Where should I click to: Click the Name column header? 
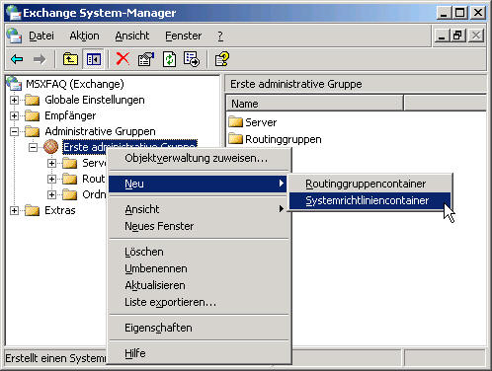[314, 104]
